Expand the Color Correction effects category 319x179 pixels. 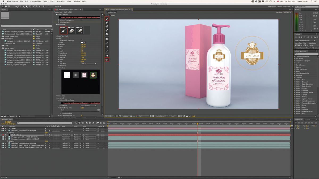coord(295,69)
